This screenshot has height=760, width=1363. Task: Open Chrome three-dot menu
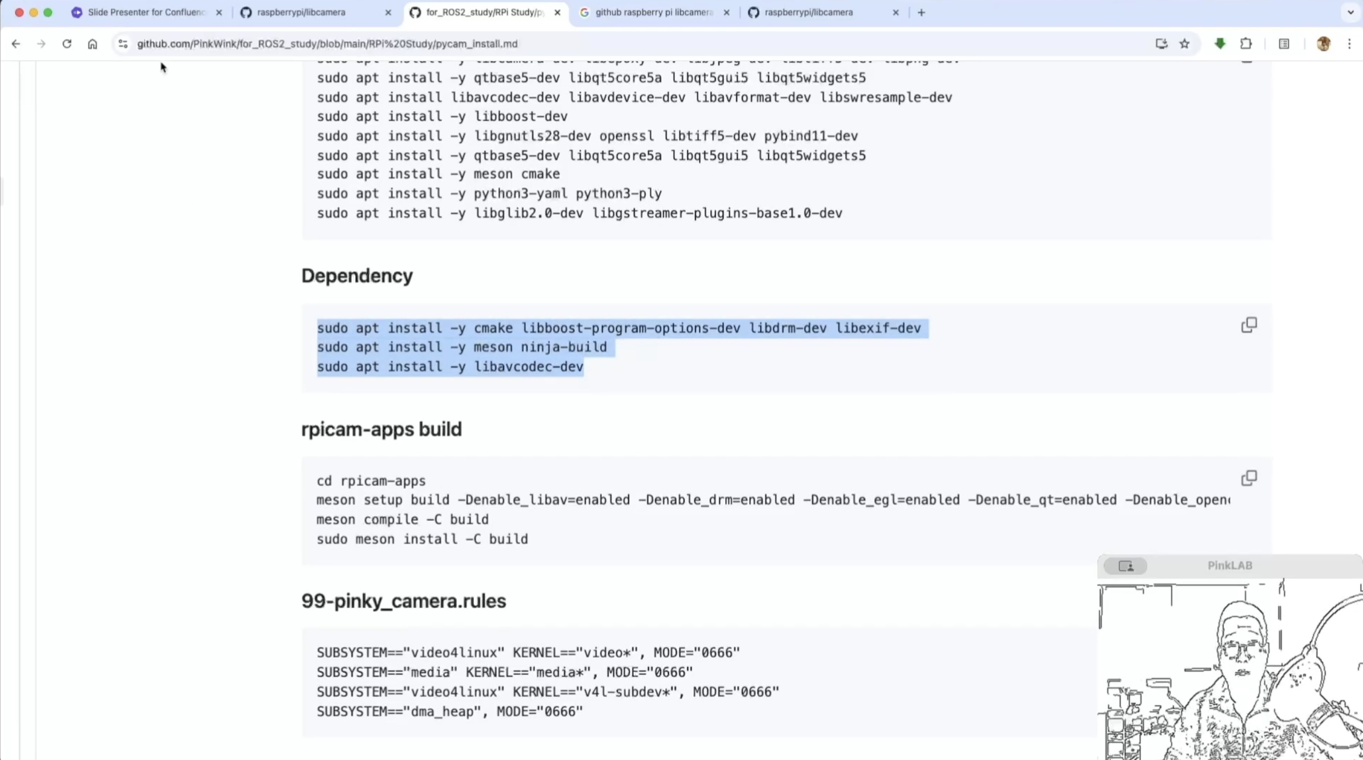click(x=1349, y=44)
